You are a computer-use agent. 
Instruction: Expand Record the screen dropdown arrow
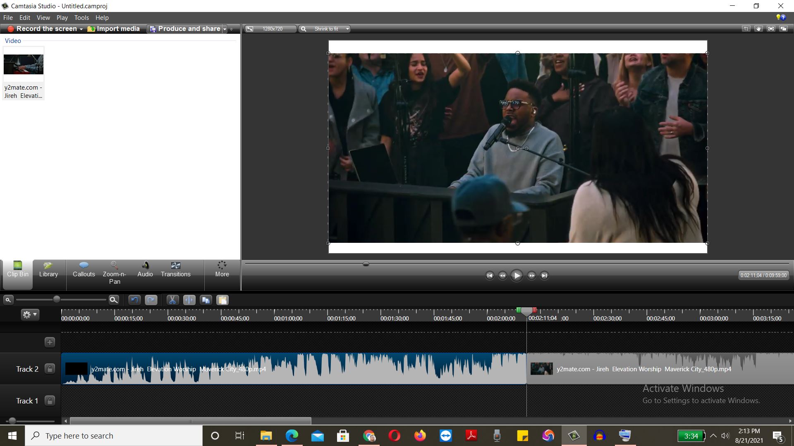click(x=81, y=29)
